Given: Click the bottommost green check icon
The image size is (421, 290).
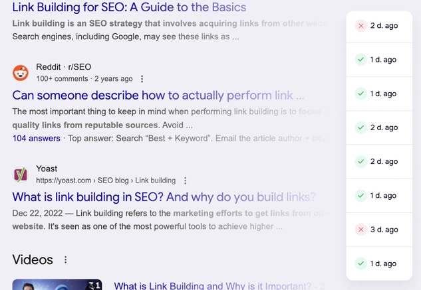Looking at the screenshot, I should tap(361, 263).
